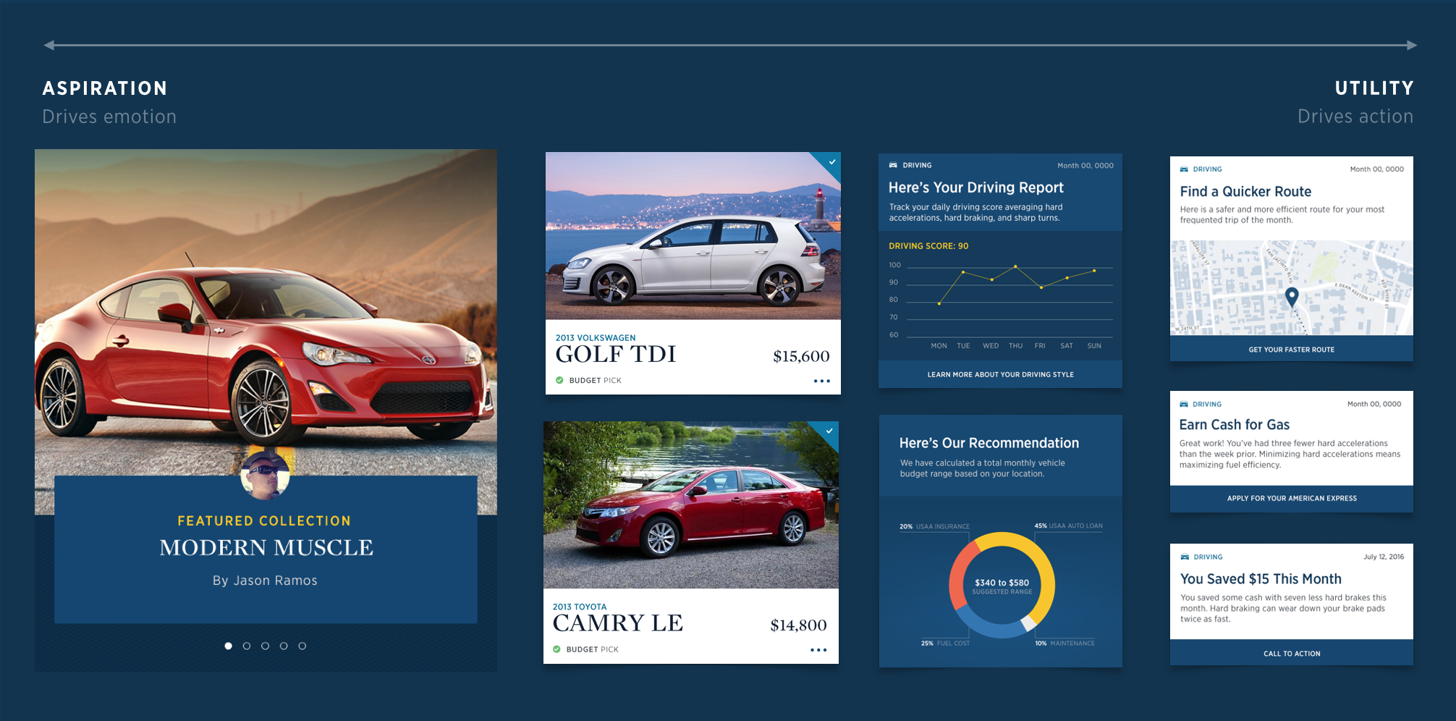1456x721 pixels.
Task: Select the first carousel dot
Action: [228, 646]
